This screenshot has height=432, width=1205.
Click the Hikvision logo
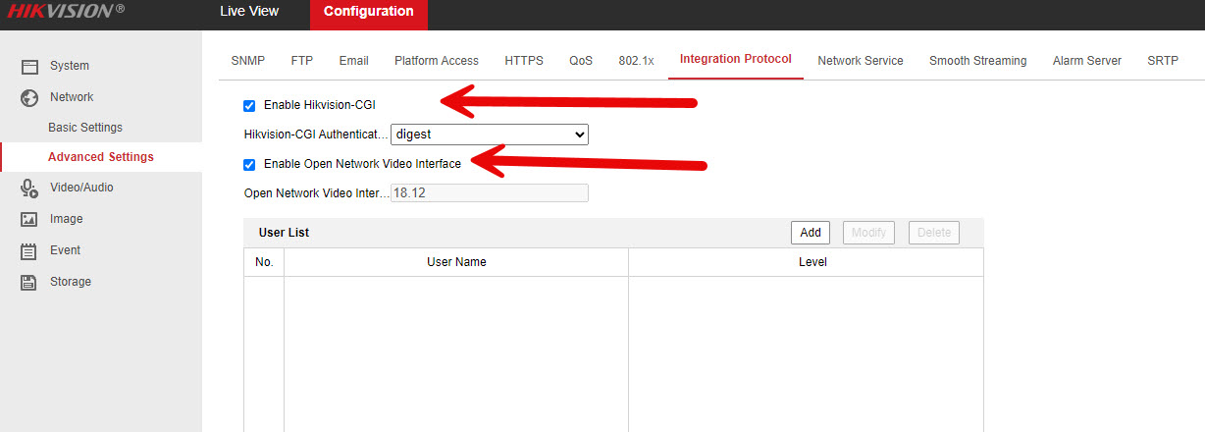(x=65, y=11)
